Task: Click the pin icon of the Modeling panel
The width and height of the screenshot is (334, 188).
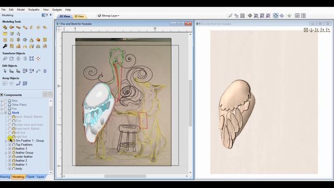Action: tap(51, 15)
